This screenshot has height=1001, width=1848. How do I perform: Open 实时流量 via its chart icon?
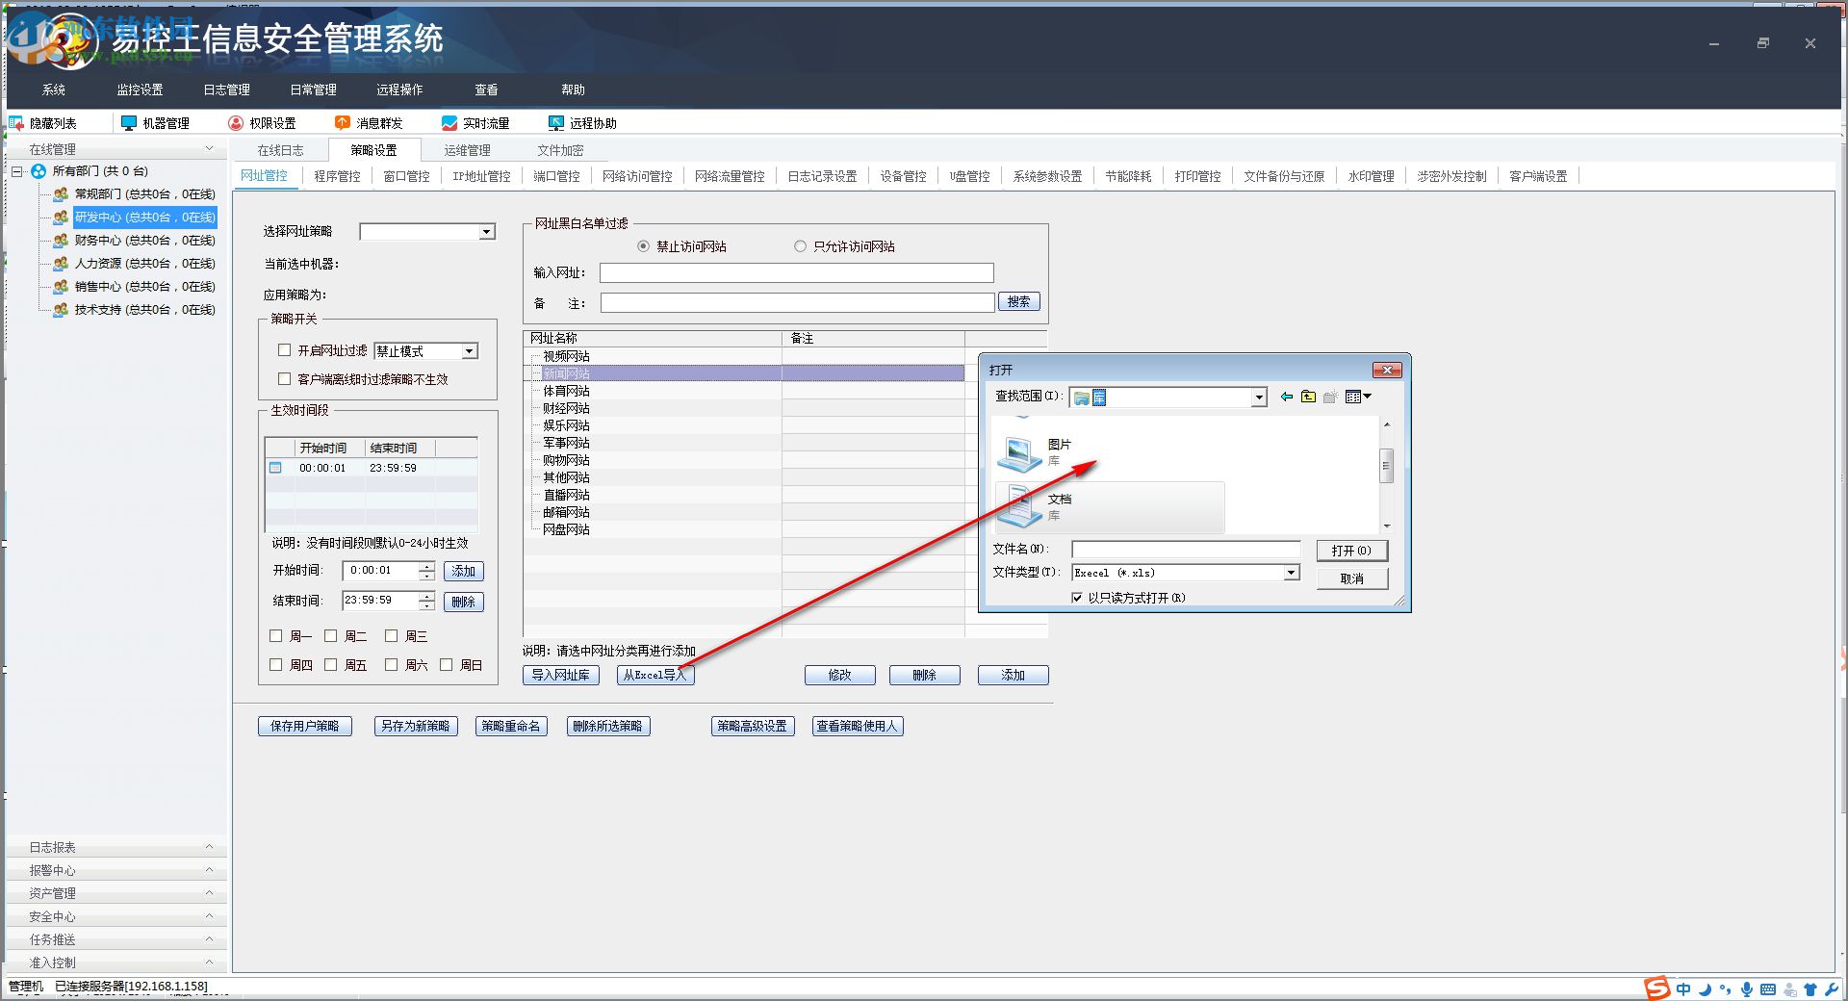pyautogui.click(x=449, y=123)
